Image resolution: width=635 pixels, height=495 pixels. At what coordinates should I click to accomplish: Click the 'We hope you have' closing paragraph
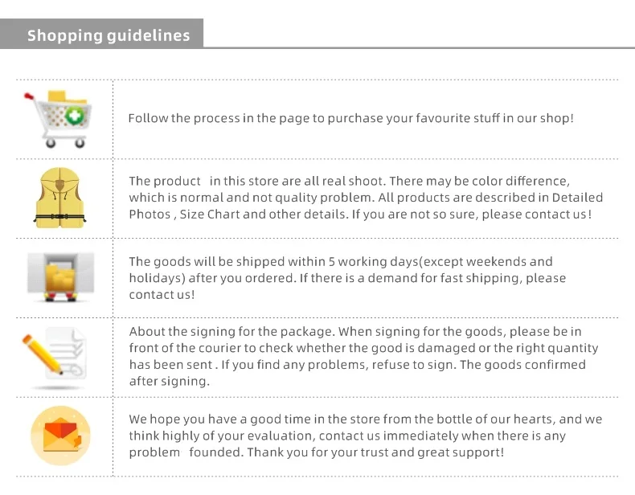click(366, 436)
